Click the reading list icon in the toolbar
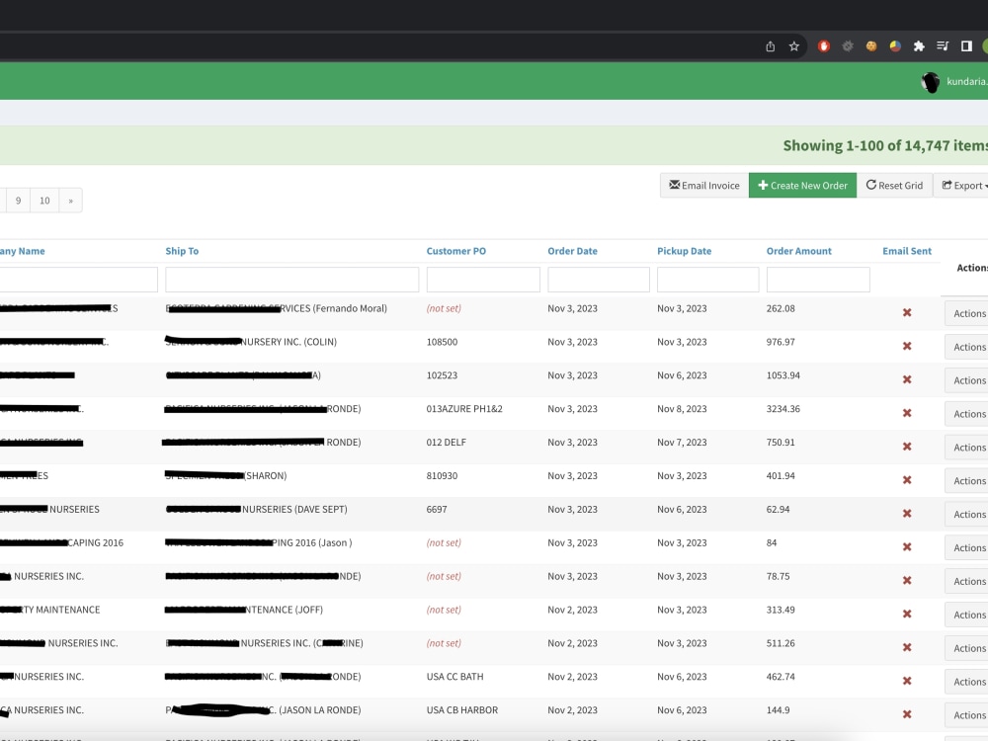Screen dimensions: 988x741 point(942,45)
